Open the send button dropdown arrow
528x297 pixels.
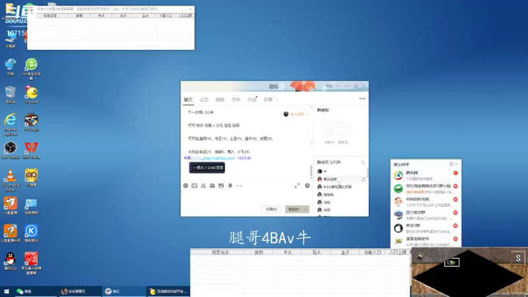click(306, 209)
